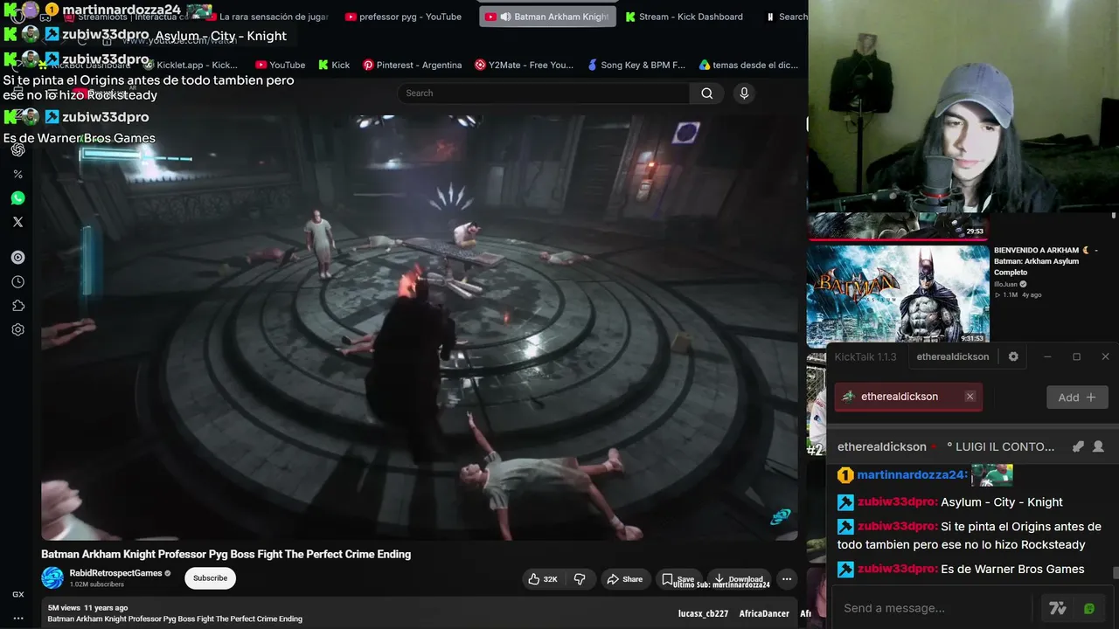
Task: Open the 7TV emote picker in KickTalk
Action: [x=1058, y=608]
